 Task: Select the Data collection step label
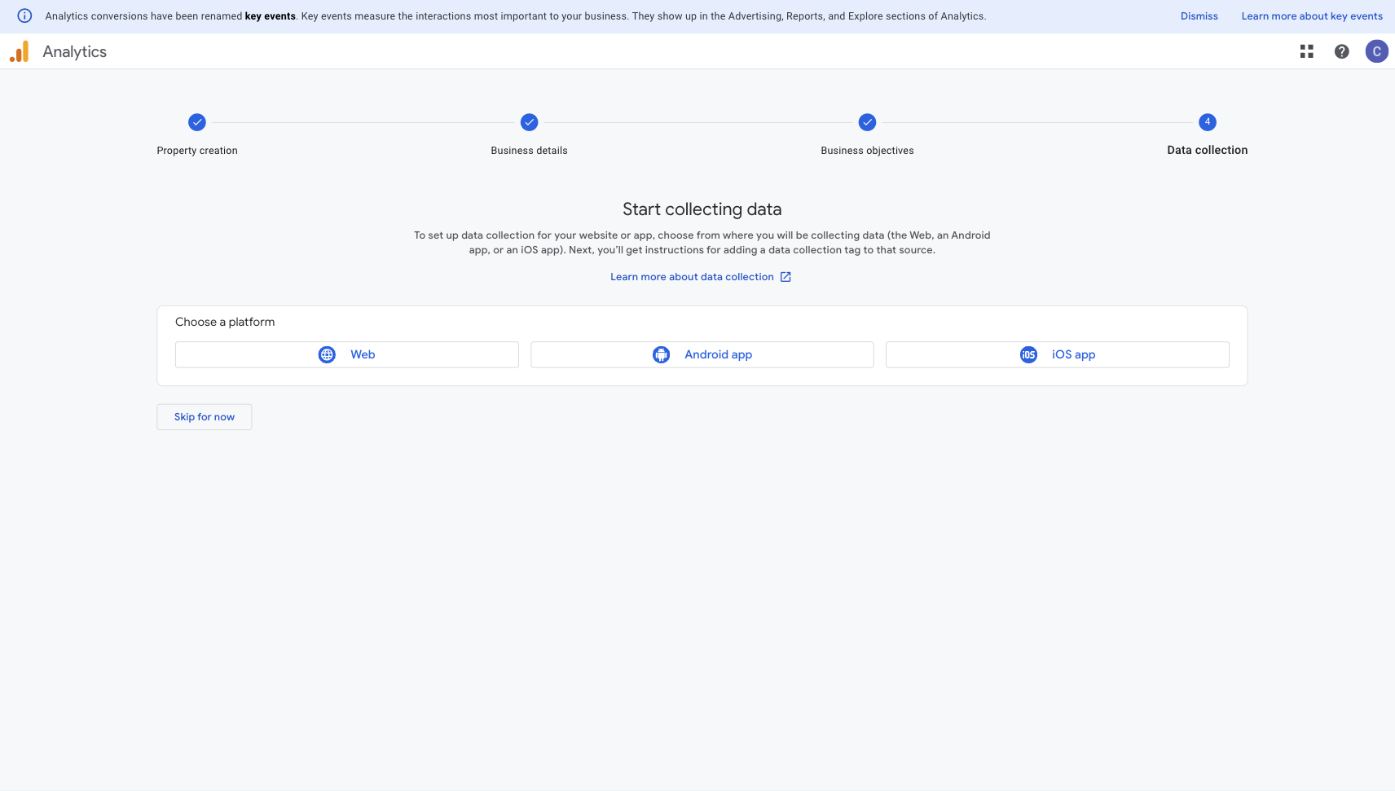[1207, 151]
